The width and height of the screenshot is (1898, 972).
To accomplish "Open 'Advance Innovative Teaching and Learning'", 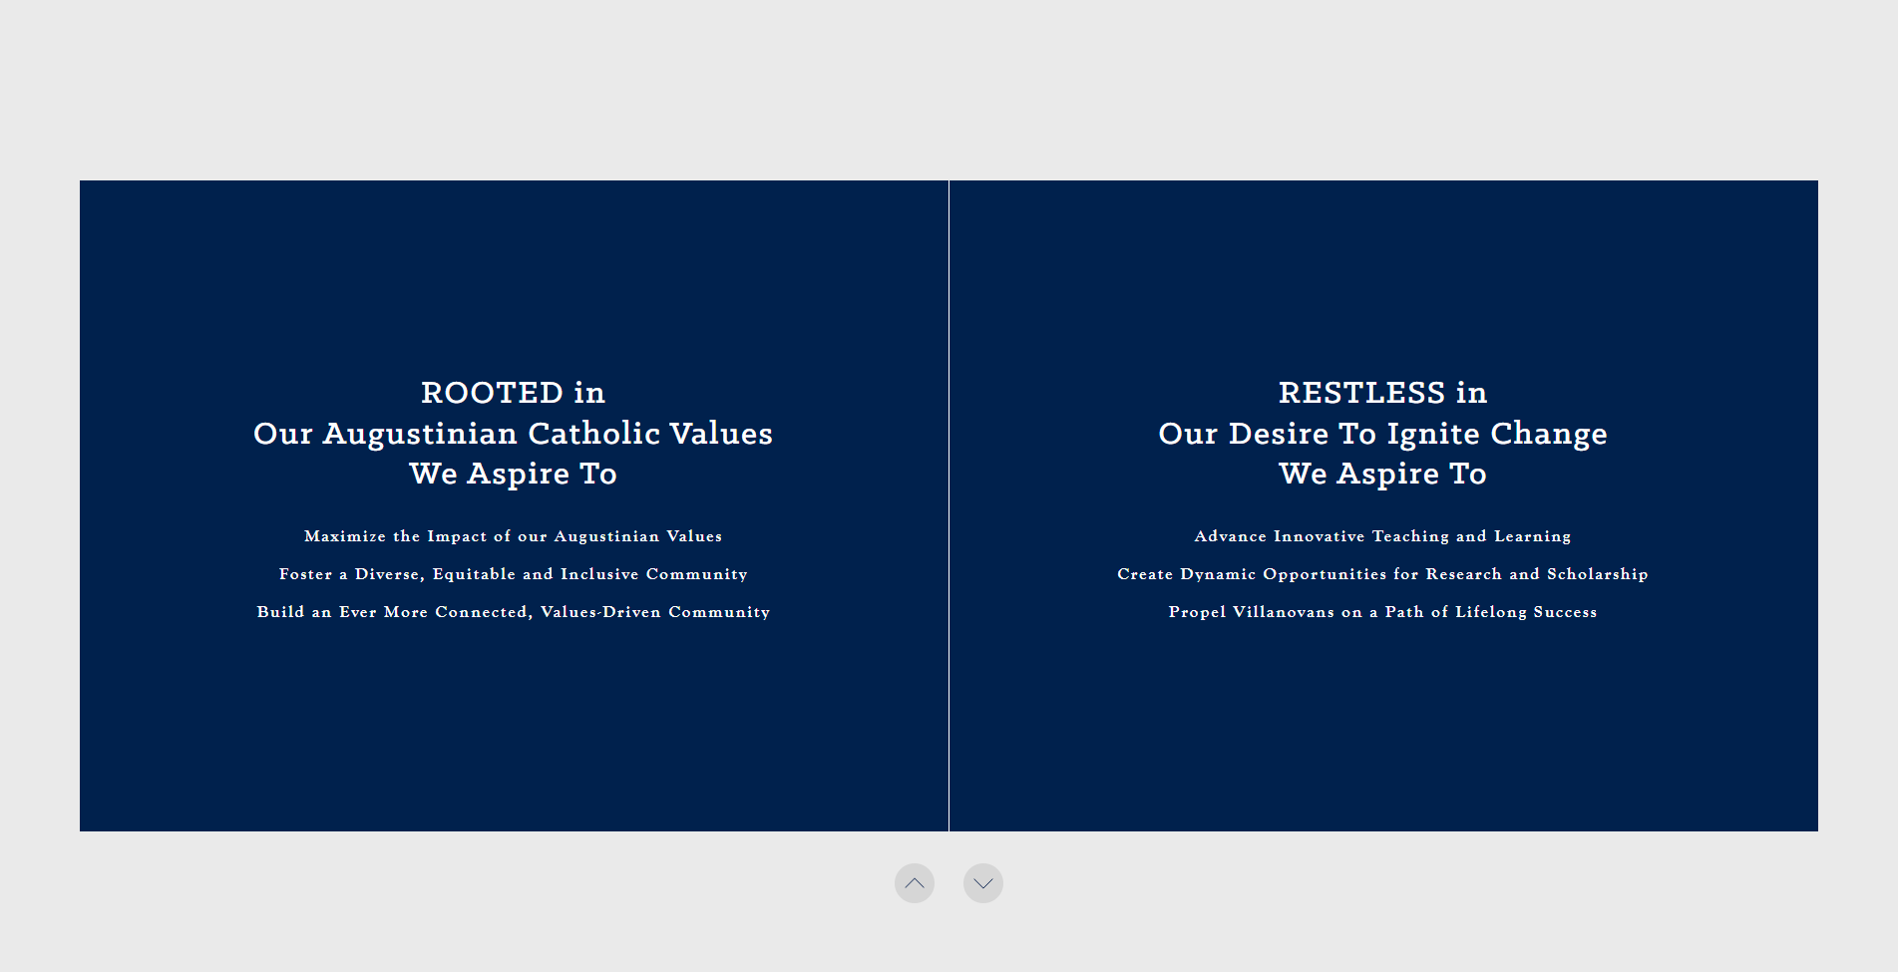I will pos(1382,536).
